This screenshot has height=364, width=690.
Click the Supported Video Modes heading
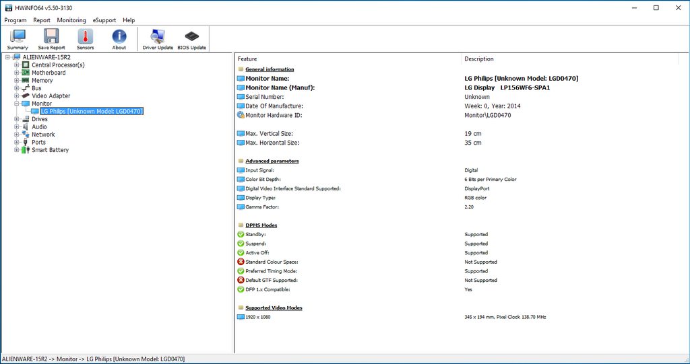point(274,307)
